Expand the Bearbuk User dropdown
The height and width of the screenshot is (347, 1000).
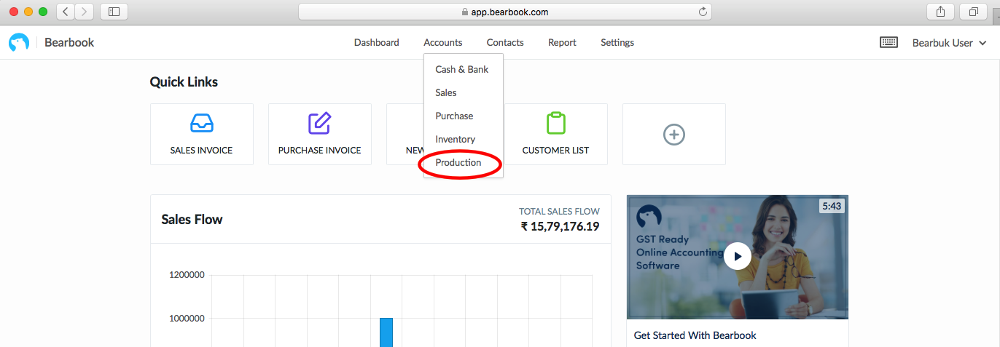[x=950, y=43]
